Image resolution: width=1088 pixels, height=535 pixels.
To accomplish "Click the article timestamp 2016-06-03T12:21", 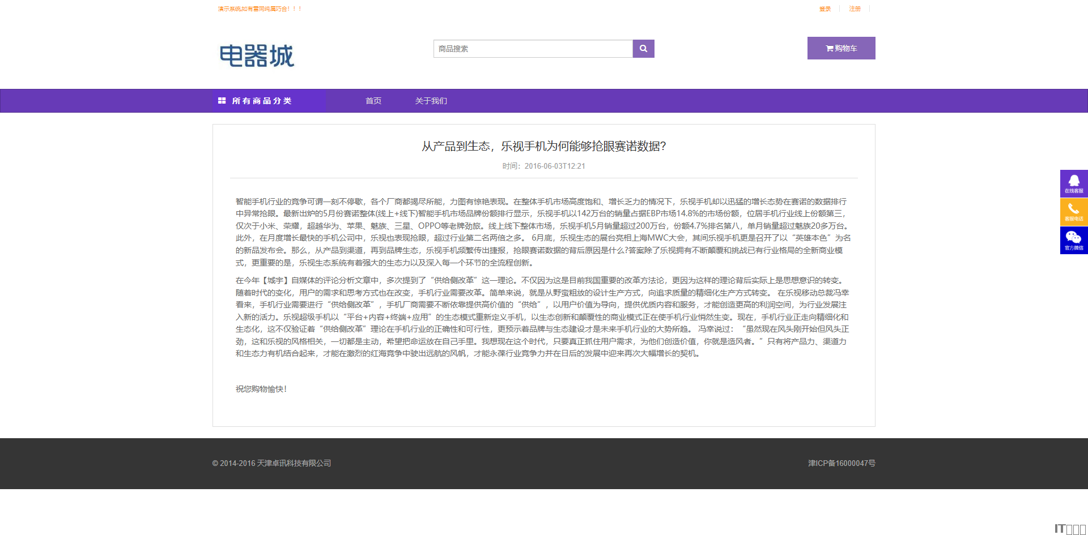I will 555,166.
